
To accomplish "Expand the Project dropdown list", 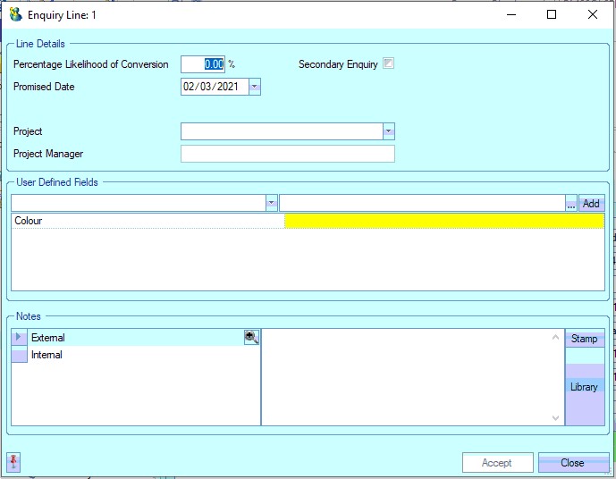I will 388,131.
